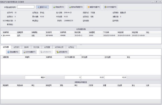Click the 商品编号 column header
Image resolution: width=162 pixels, height=105 pixels.
coord(9,85)
